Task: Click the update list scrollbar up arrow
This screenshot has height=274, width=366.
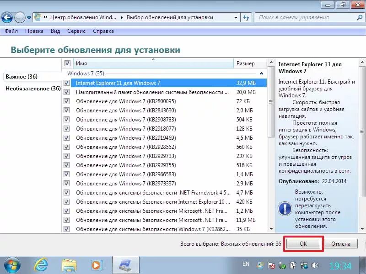Action: 271,63
